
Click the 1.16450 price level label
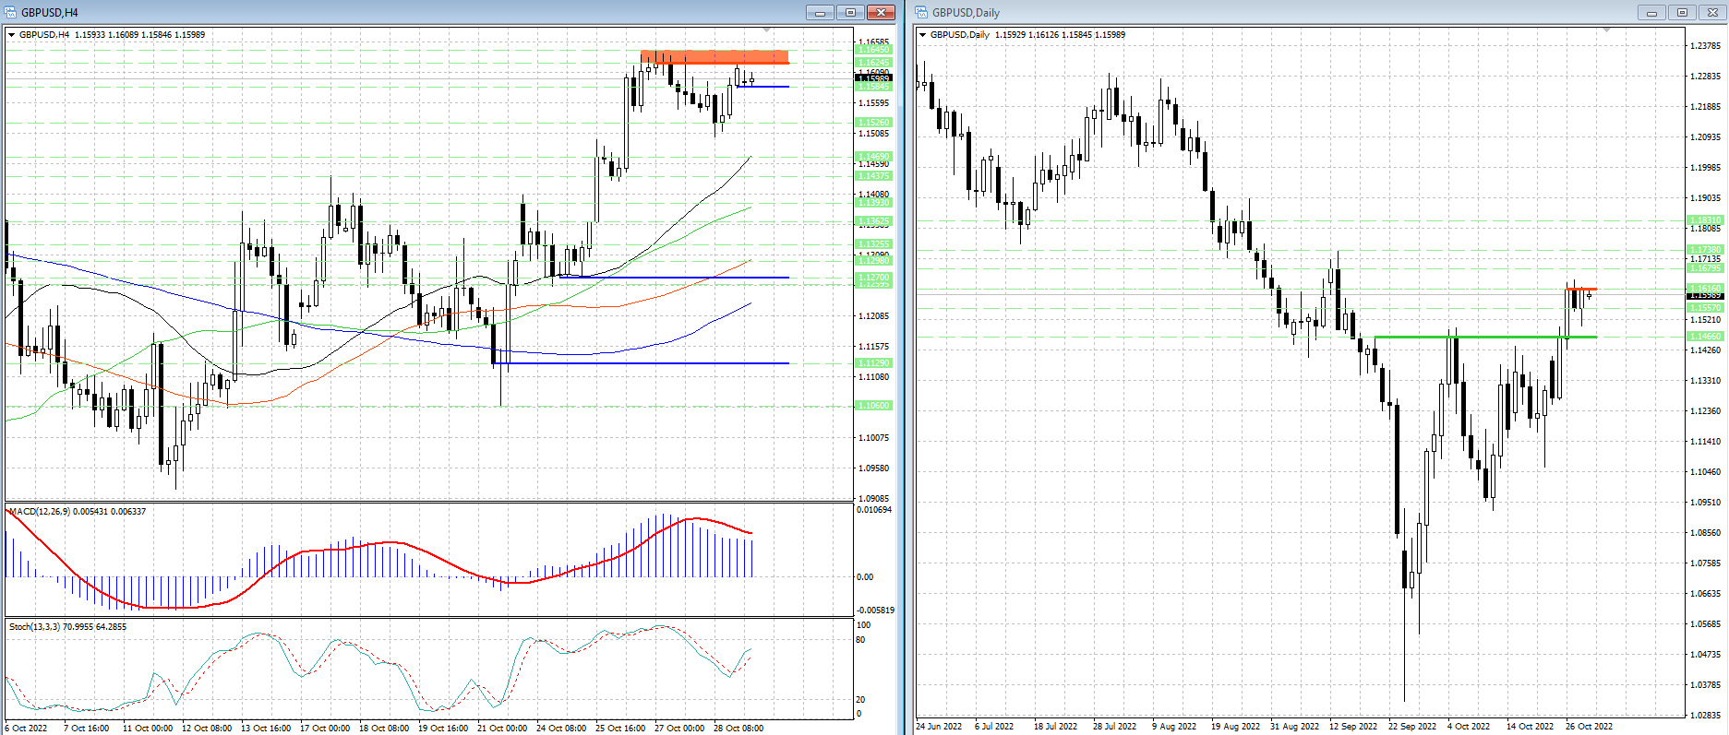click(x=874, y=51)
